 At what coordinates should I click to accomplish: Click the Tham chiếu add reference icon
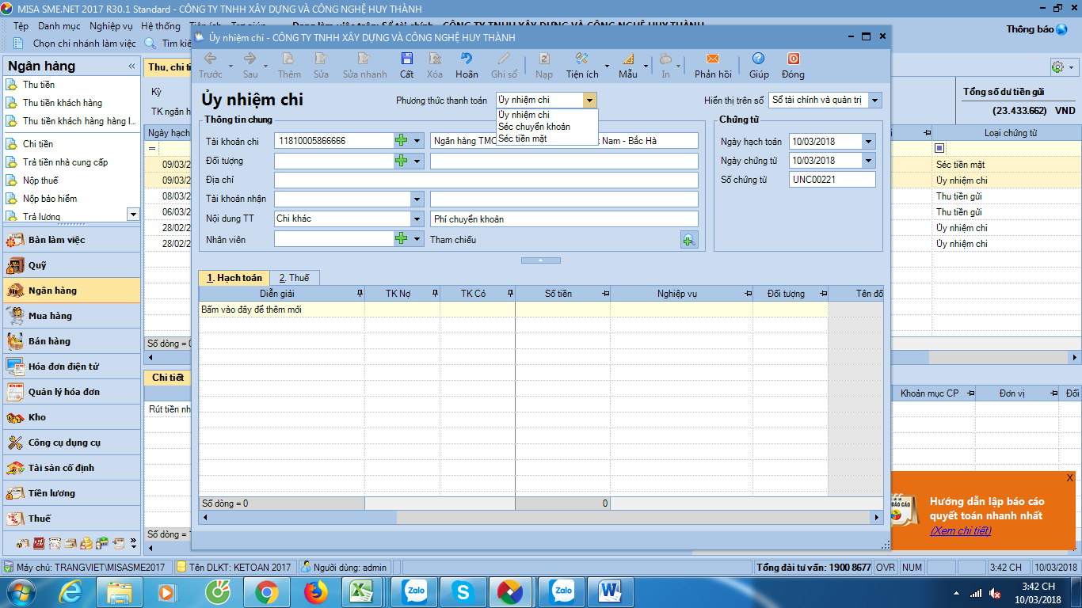(689, 240)
